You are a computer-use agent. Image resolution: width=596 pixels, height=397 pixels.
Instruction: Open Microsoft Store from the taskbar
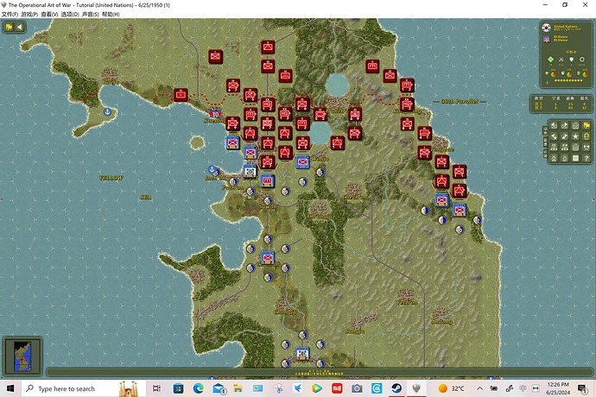tap(178, 388)
